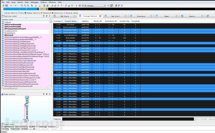This screenshot has height=133, width=215.
Task: Sort by the Blocks Hit column header
Action: click(98, 21)
